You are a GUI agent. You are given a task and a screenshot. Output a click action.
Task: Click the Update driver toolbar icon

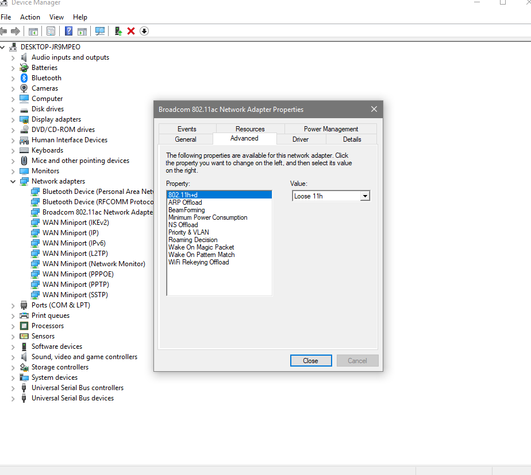(118, 31)
